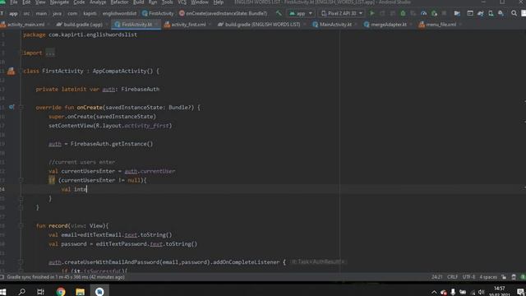This screenshot has width=526, height=296.
Task: Expand the collapsed import block
Action: [50, 53]
